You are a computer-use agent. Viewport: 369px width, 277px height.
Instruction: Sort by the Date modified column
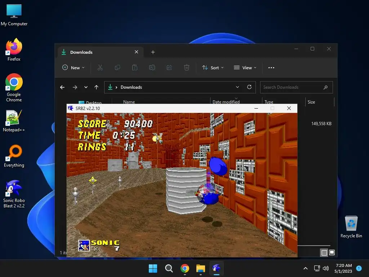click(x=226, y=102)
